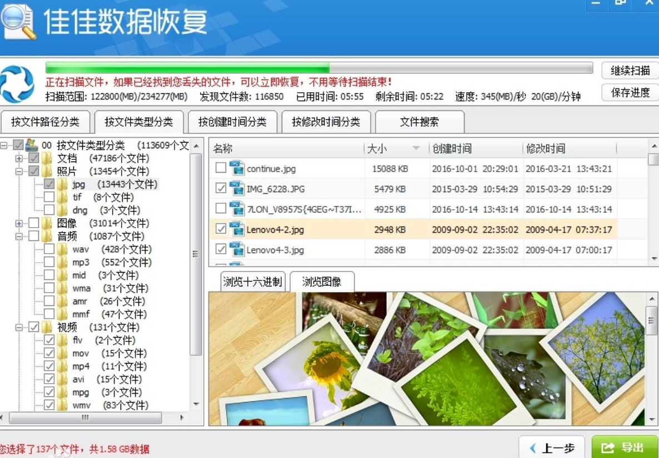Uncheck the Lenovo4-2.jpg checkbox

coord(221,229)
